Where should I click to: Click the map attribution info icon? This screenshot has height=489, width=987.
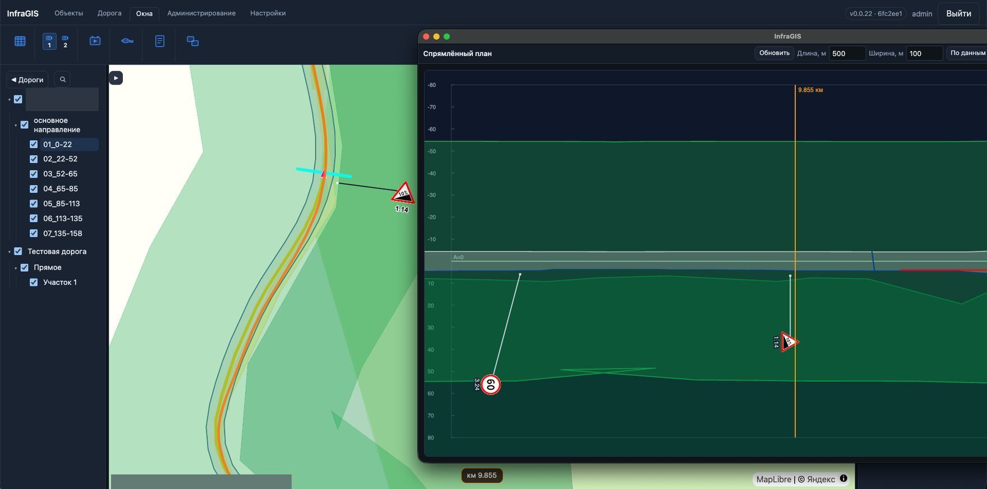[x=843, y=478]
